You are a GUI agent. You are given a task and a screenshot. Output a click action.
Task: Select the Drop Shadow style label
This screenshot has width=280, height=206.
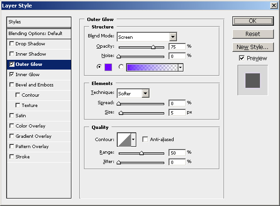click(x=30, y=43)
